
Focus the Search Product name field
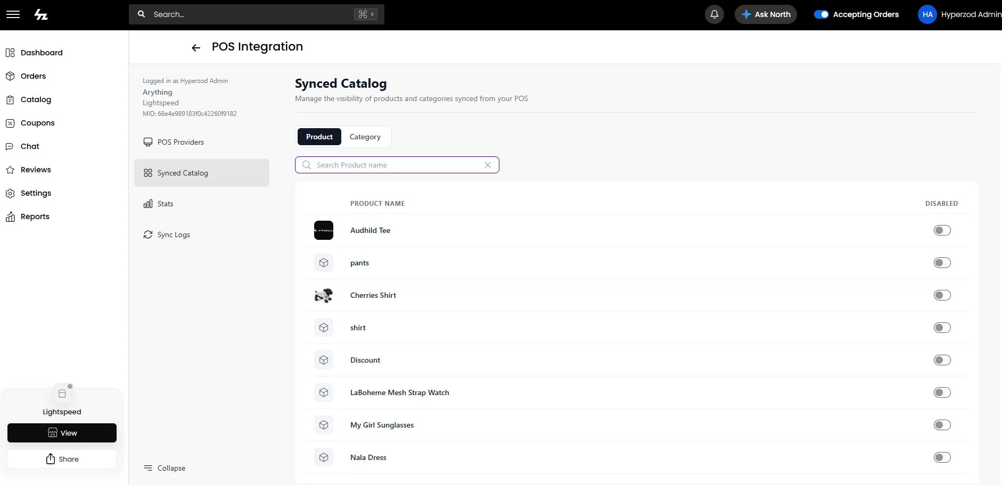coord(397,165)
